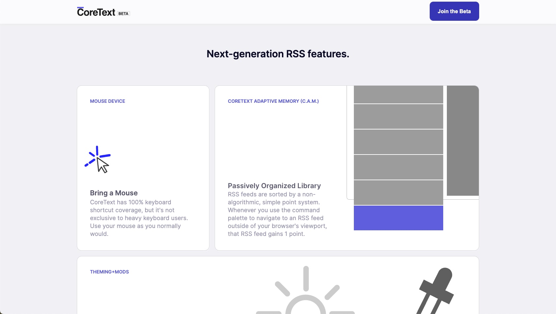Open the CoreText logo link

[x=96, y=12]
